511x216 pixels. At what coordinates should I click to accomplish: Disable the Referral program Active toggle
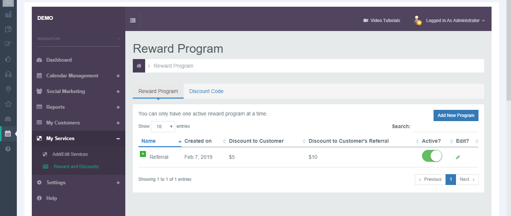pos(432,156)
